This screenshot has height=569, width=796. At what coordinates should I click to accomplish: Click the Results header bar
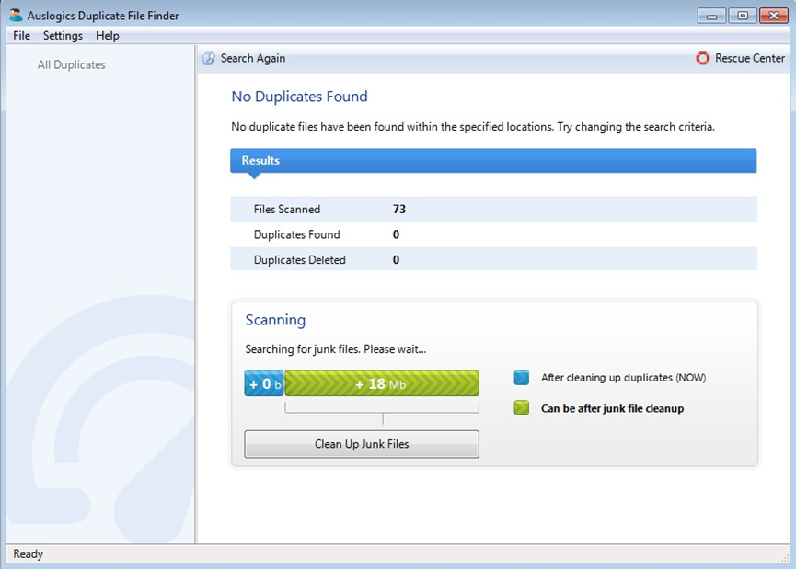[493, 160]
